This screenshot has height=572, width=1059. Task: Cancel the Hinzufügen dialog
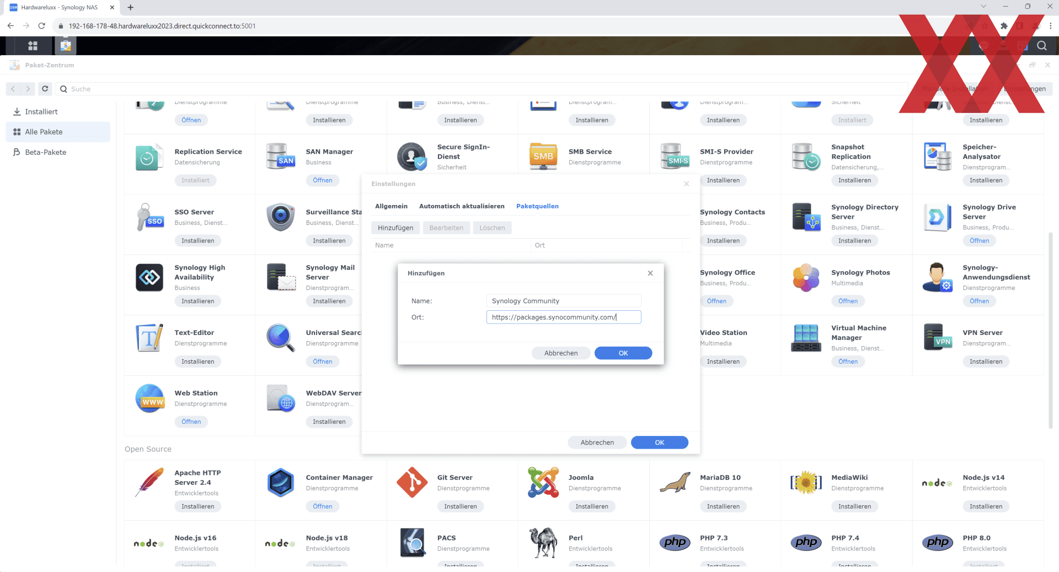pos(561,353)
